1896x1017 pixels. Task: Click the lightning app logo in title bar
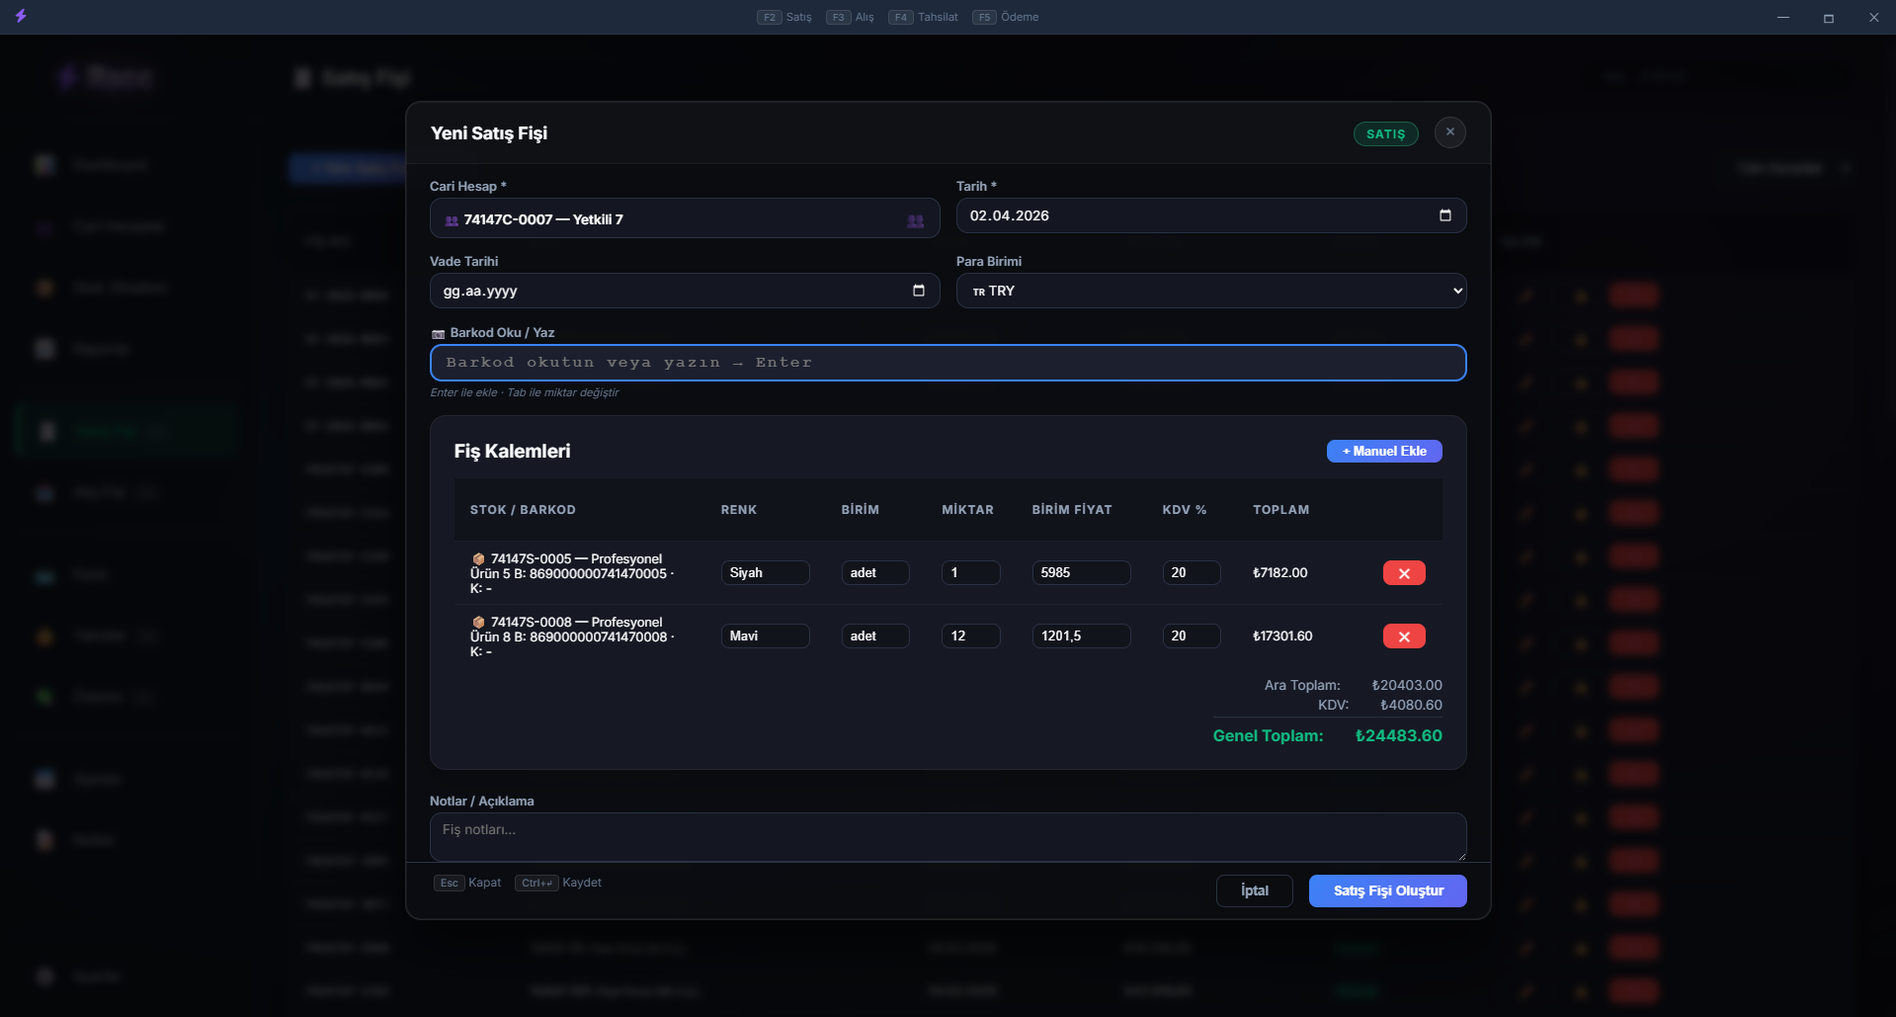pyautogui.click(x=21, y=17)
